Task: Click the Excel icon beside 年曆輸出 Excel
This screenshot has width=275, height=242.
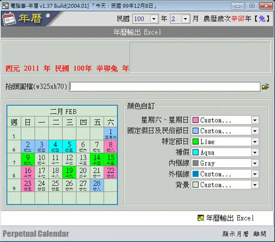Action: [200, 218]
